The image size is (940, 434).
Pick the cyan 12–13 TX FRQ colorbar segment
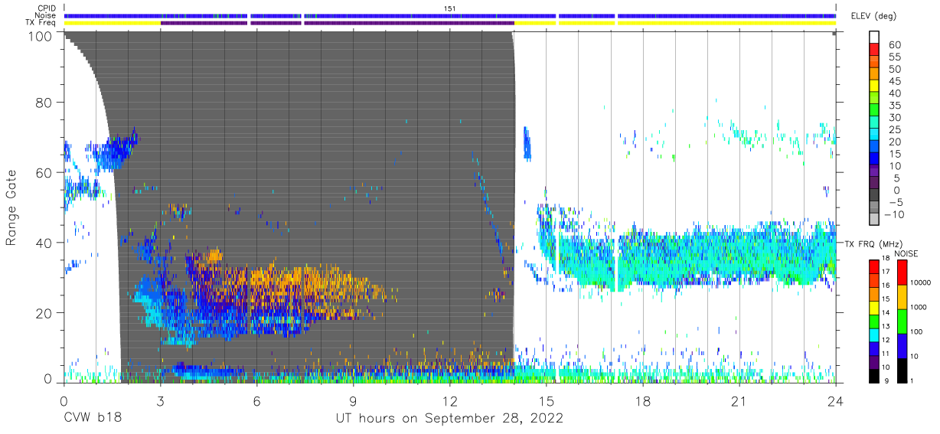click(874, 334)
